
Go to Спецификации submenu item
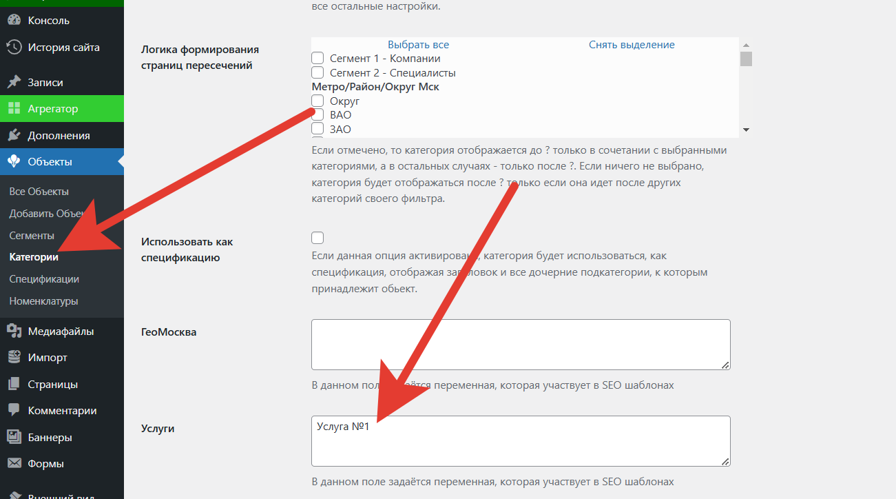coord(44,279)
